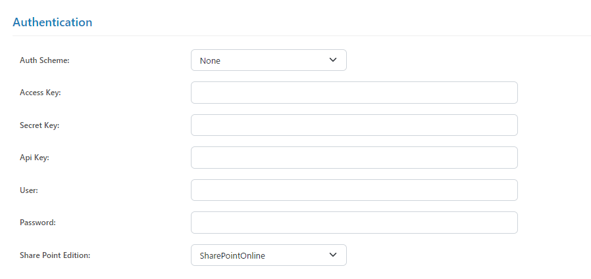Open the Auth Scheme dropdown
Image resolution: width=591 pixels, height=279 pixels.
tap(268, 60)
